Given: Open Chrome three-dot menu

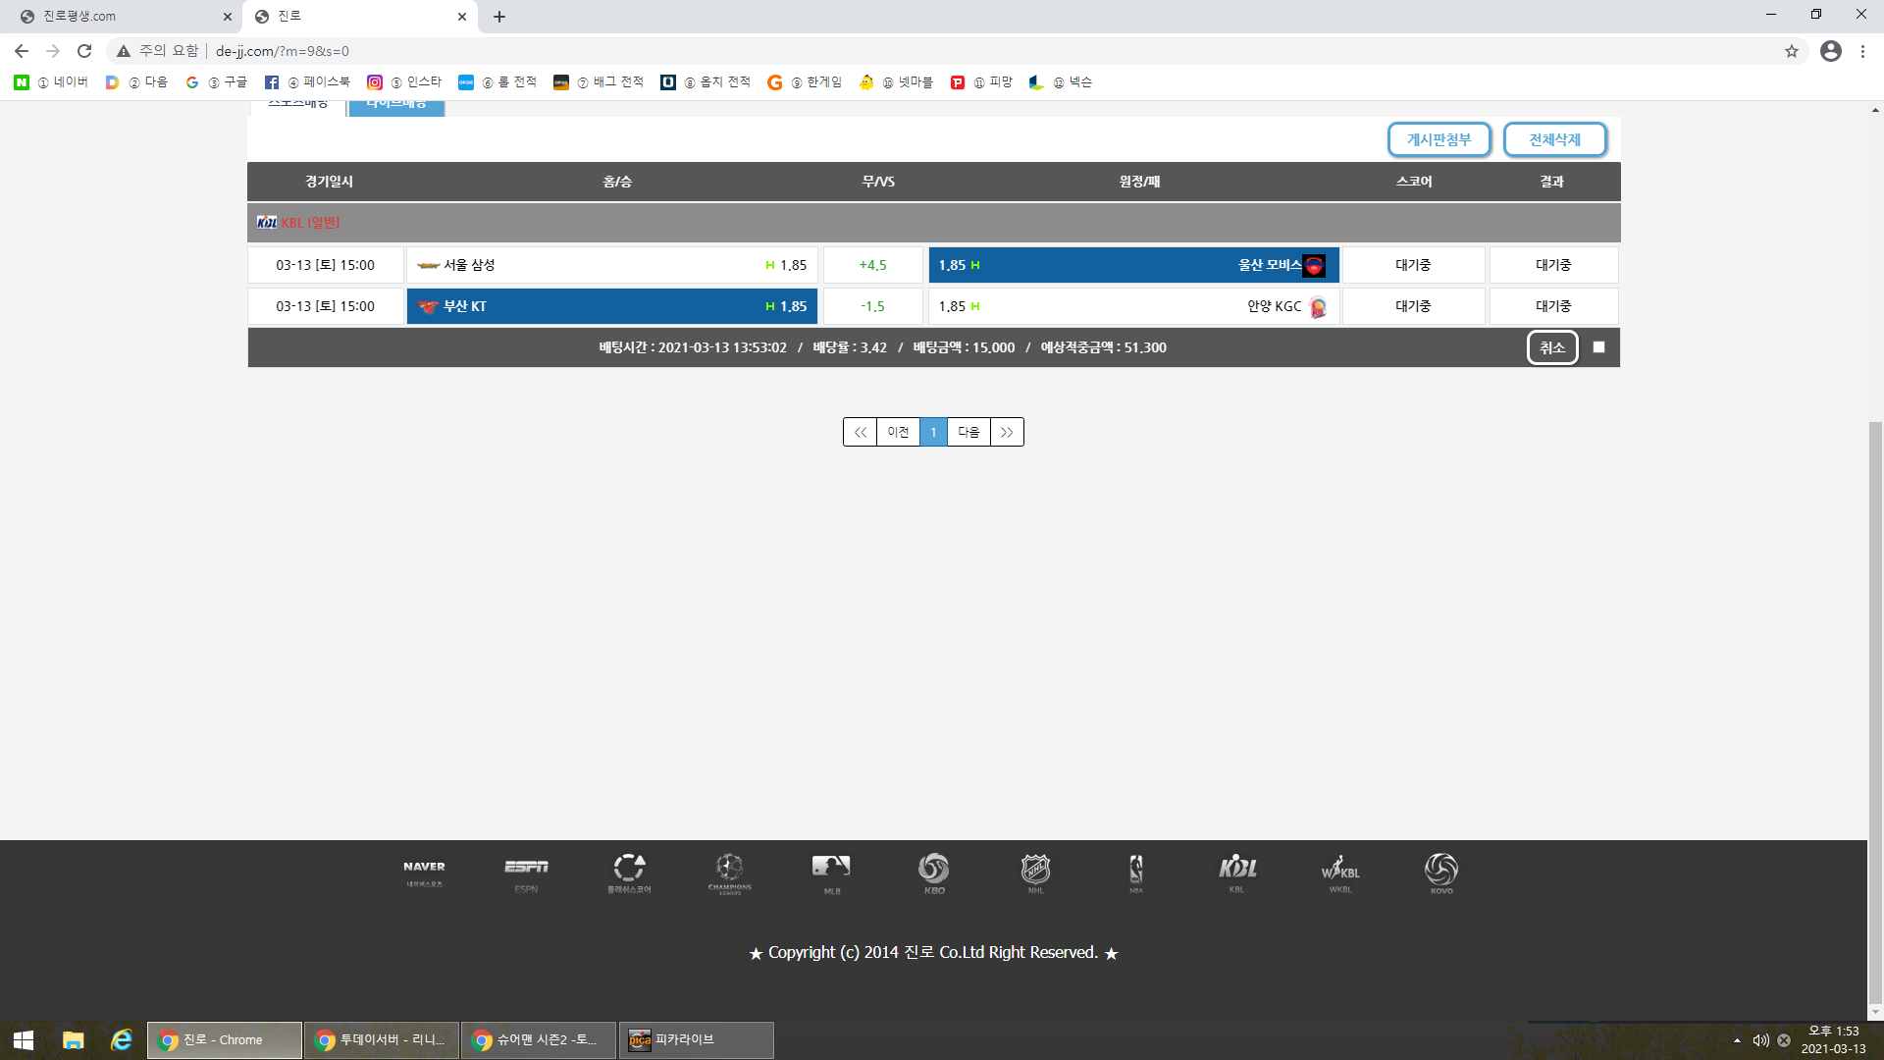Looking at the screenshot, I should coord(1862,51).
